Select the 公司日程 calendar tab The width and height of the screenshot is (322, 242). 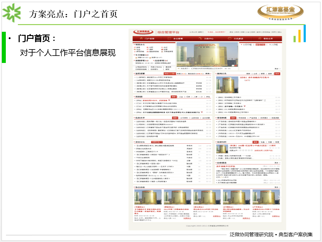247,45
